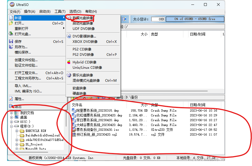Screen dimensions: 252x166
Task: Choose 模拟保存... in File menu
Action: (37, 52)
